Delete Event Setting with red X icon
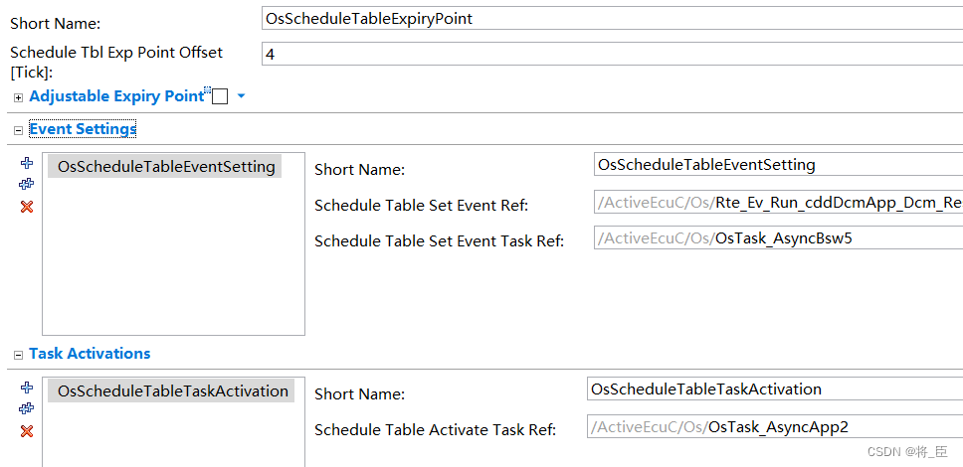 click(27, 207)
